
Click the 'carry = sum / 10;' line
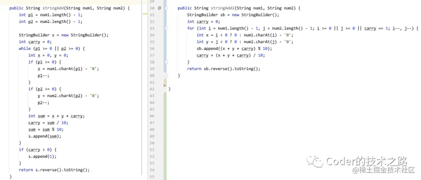(48, 123)
